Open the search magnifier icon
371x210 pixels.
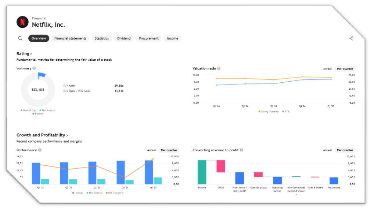[20, 38]
